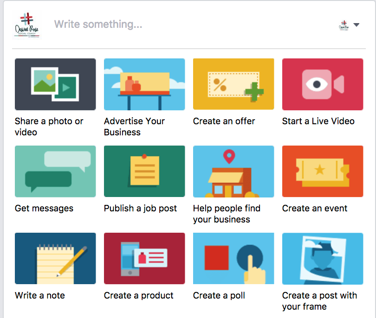Click the Create a poll text label

tap(219, 295)
